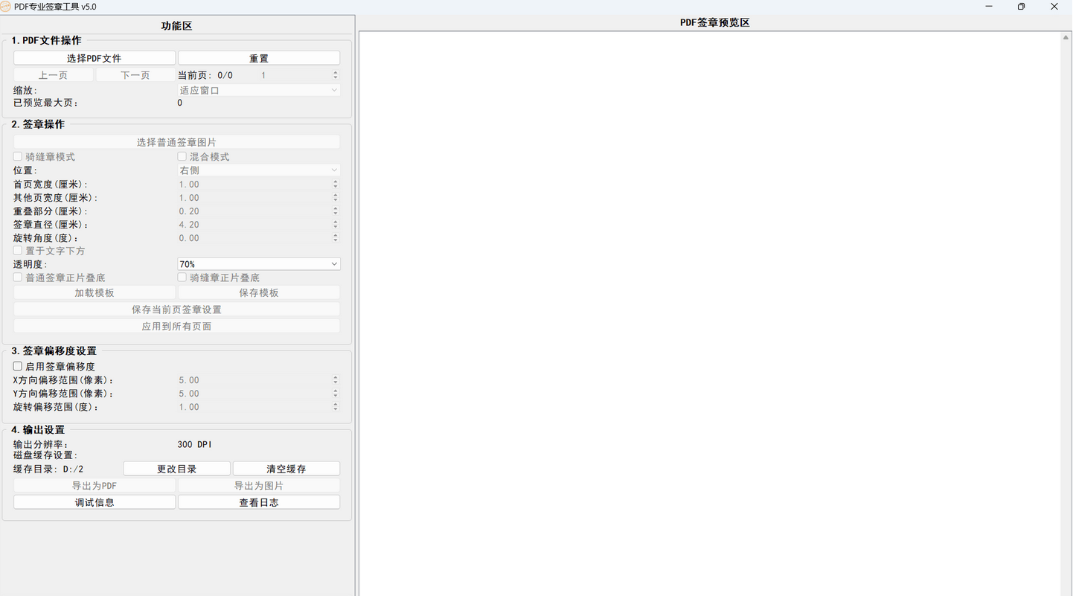Increase 签章直径 with its up arrow
The height and width of the screenshot is (596, 1076).
point(335,222)
